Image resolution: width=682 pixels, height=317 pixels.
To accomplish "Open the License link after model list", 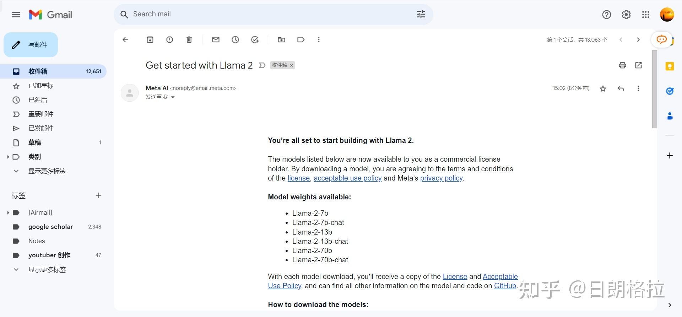I will point(455,276).
